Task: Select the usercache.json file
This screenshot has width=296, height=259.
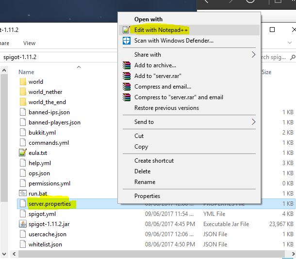Action: [x=48, y=234]
